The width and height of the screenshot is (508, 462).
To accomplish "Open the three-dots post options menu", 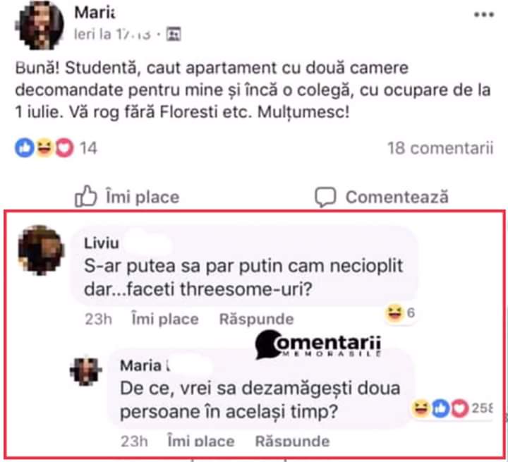I will point(484,15).
